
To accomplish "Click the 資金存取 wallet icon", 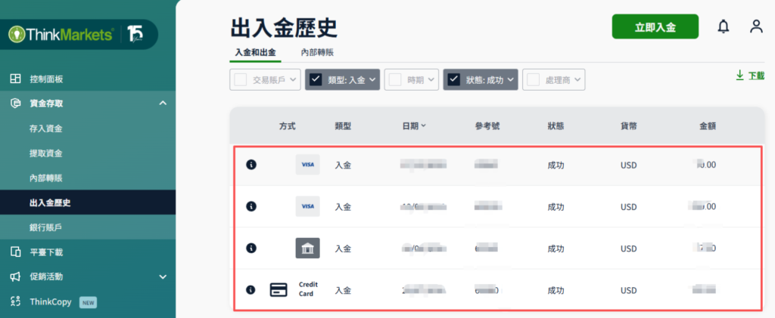I will (x=15, y=103).
